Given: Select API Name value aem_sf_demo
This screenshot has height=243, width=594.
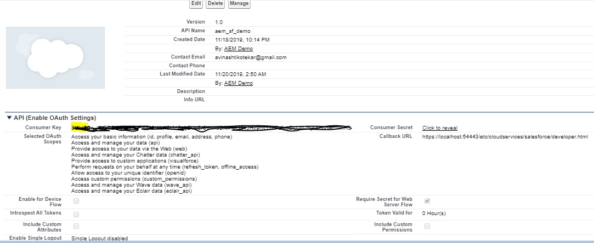Looking at the screenshot, I should pyautogui.click(x=233, y=31).
